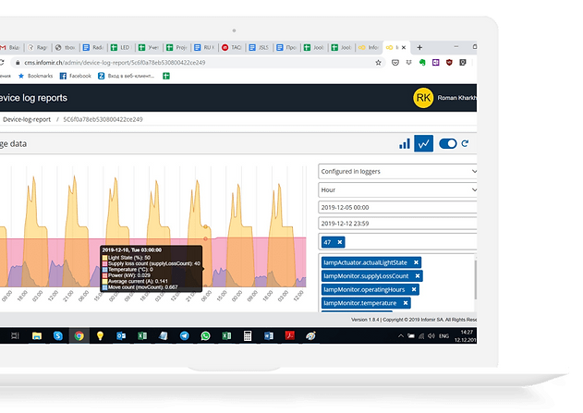Image resolution: width=583 pixels, height=413 pixels.
Task: Click the green sheets bookmark icon
Action: tap(166, 76)
